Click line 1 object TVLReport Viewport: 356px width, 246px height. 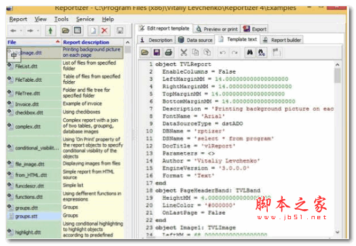point(183,64)
